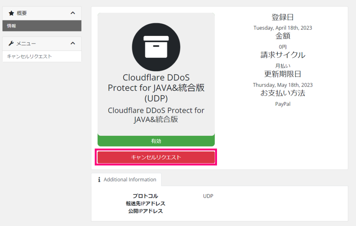Click the 転送先IPアドレス label
The image size is (356, 226).
pos(145,203)
